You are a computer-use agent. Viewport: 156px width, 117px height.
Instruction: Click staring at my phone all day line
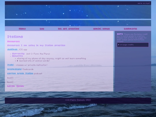tap(51, 58)
